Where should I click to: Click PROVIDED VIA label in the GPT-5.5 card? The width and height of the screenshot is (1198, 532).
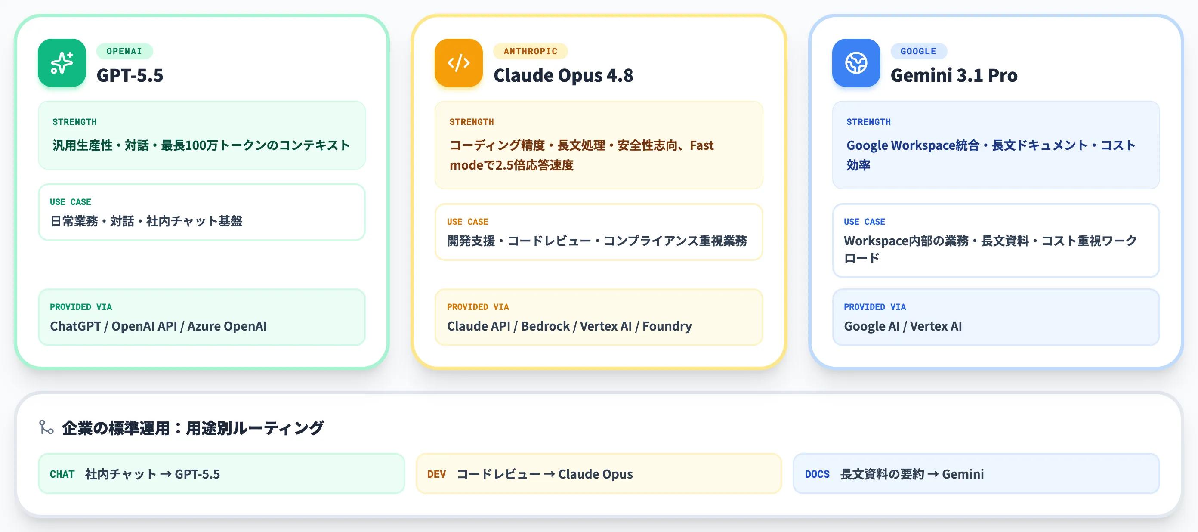[x=81, y=307]
